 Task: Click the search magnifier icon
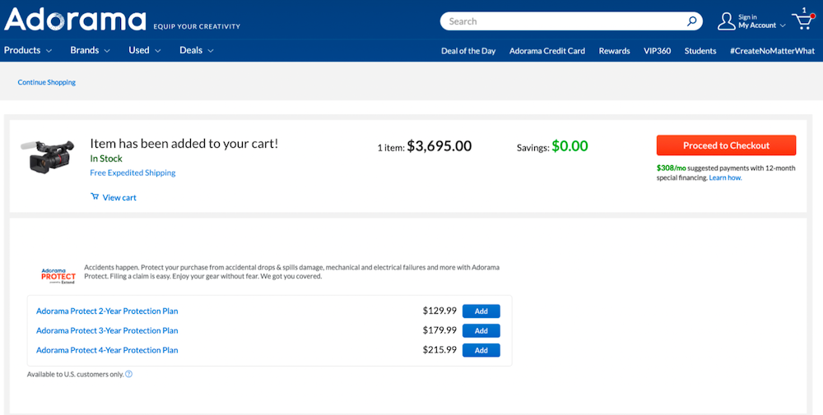tap(692, 21)
